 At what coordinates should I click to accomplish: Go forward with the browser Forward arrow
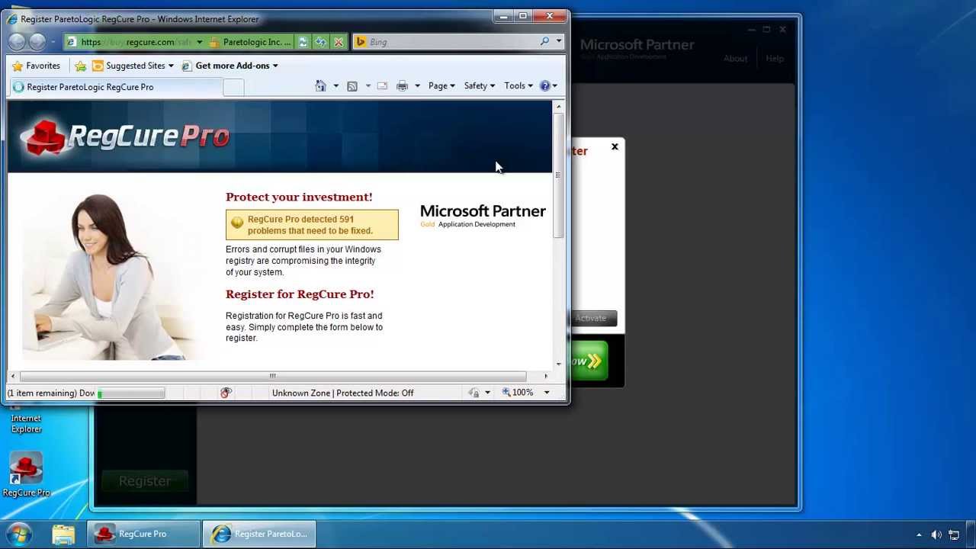(x=37, y=42)
